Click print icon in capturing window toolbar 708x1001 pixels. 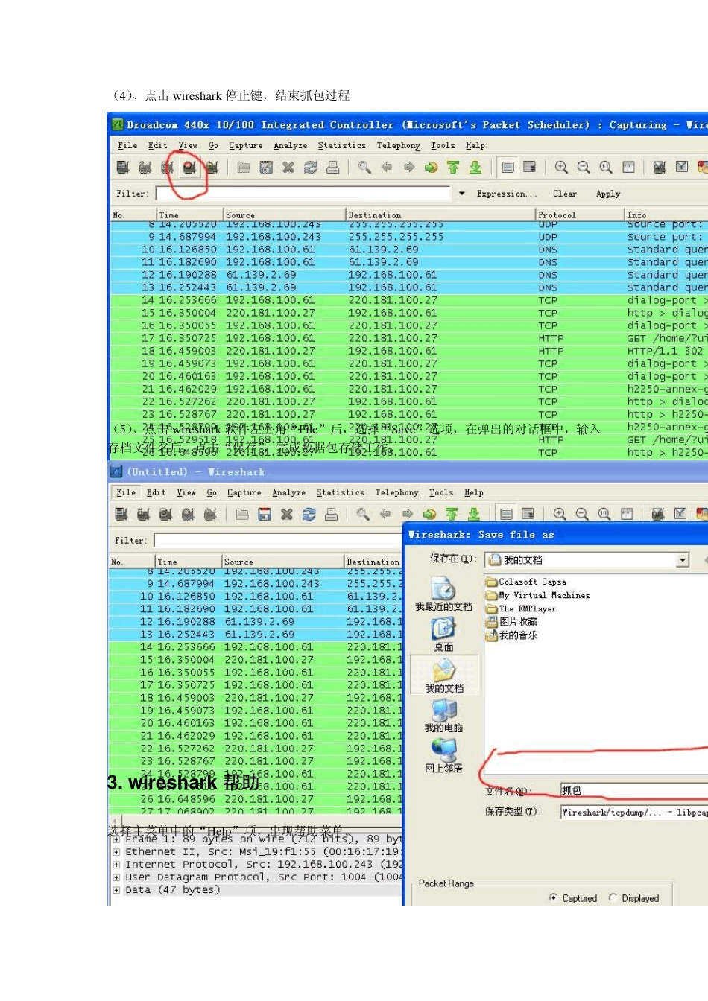(x=333, y=168)
